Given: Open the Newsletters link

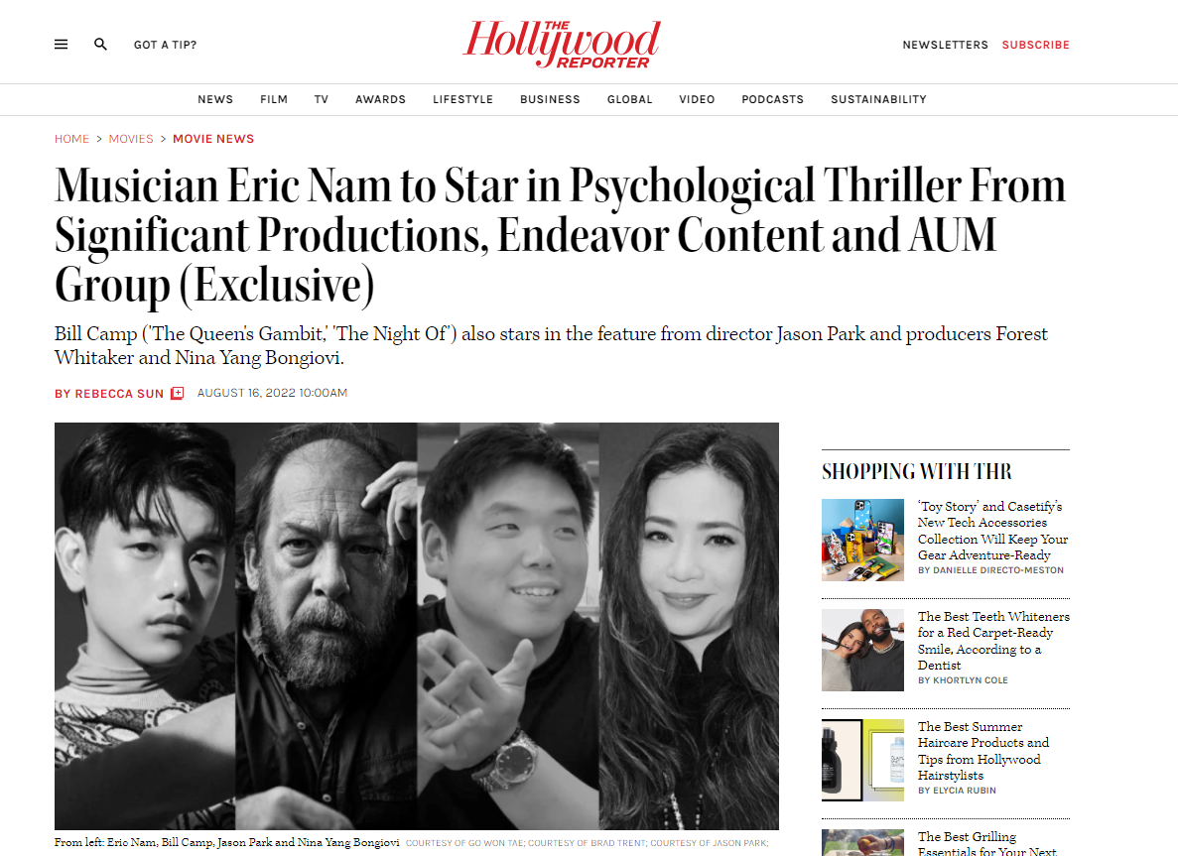Looking at the screenshot, I should point(945,45).
